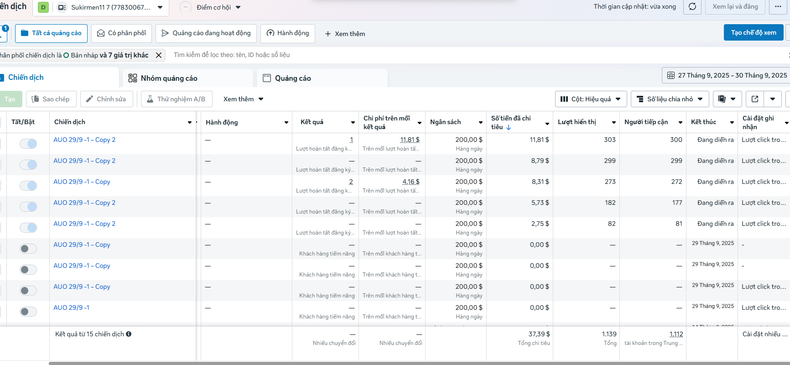Open the reports icon dropdown
The height and width of the screenshot is (365, 790).
(727, 99)
